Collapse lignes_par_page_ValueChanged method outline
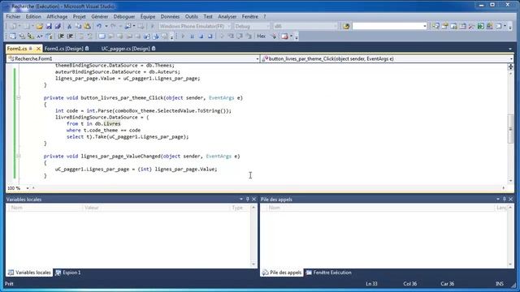This screenshot has width=520, height=292. tap(19, 156)
